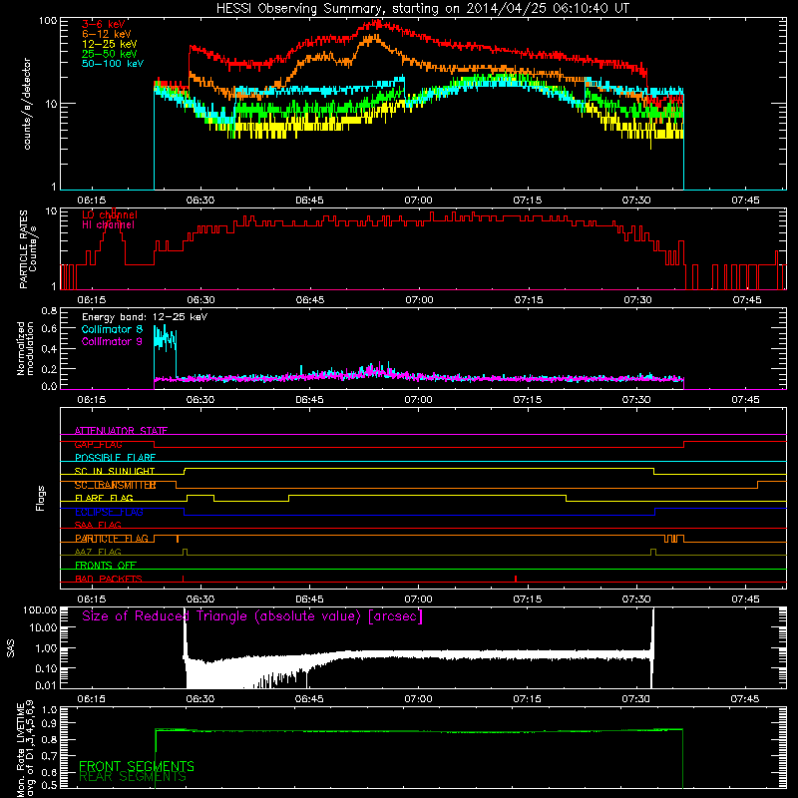Select the 25-50 keV legend label
Image resolution: width=798 pixels, height=798 pixels.
click(110, 54)
